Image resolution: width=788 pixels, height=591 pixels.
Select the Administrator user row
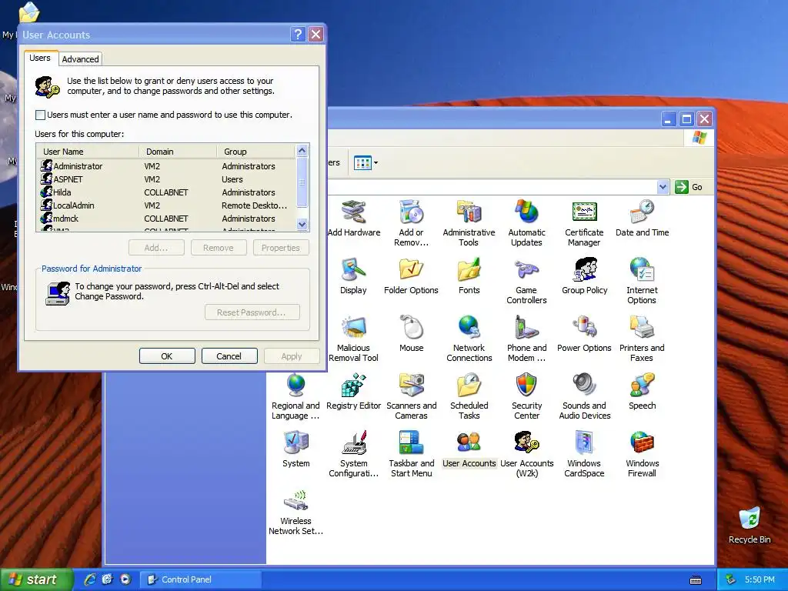[166, 166]
